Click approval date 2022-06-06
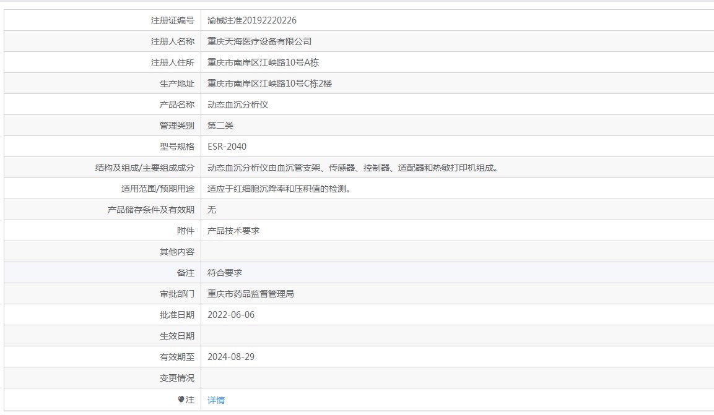The image size is (714, 415). click(x=231, y=315)
